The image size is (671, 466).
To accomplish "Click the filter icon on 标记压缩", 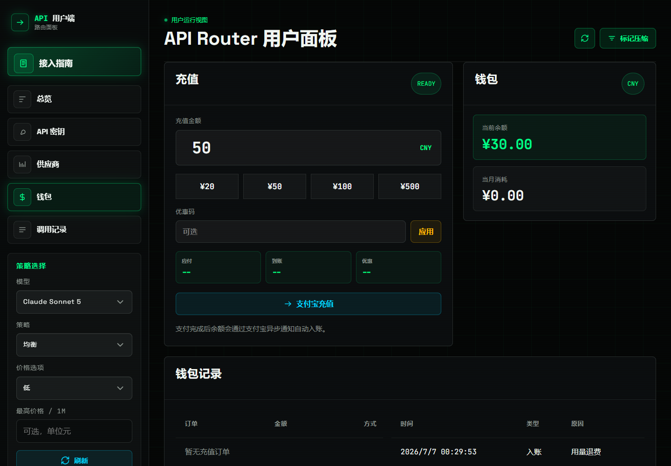I will tap(612, 38).
